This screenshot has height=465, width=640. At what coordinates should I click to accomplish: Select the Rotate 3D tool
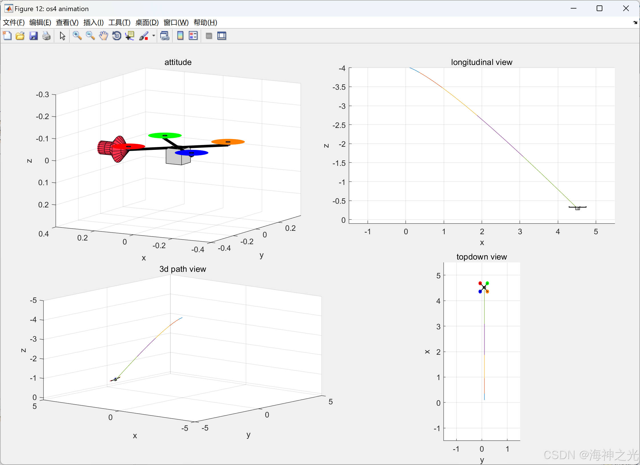[x=117, y=36]
